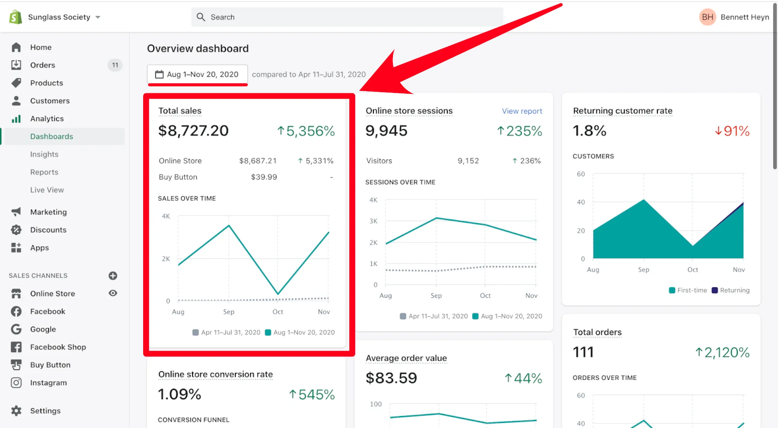Click the Sales over time line chart
The height and width of the screenshot is (428, 778).
[x=253, y=259]
